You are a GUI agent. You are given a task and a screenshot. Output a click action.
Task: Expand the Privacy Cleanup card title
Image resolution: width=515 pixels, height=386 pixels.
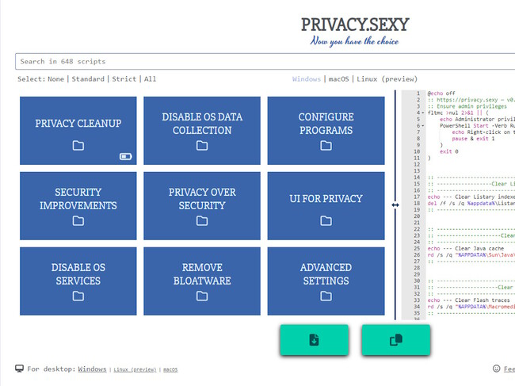tap(78, 124)
